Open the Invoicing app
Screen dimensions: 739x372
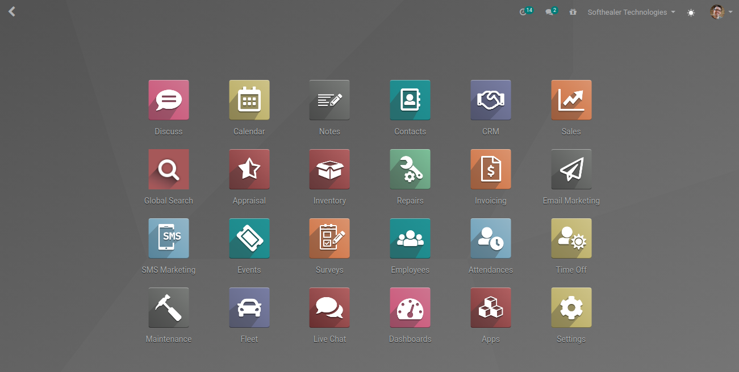click(x=491, y=169)
